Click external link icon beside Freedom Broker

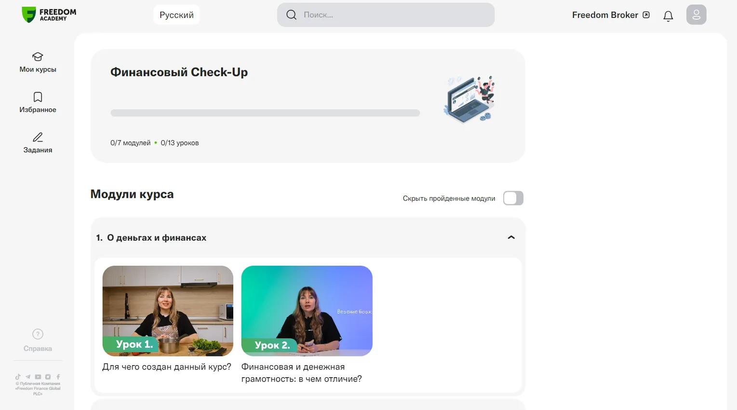(646, 15)
